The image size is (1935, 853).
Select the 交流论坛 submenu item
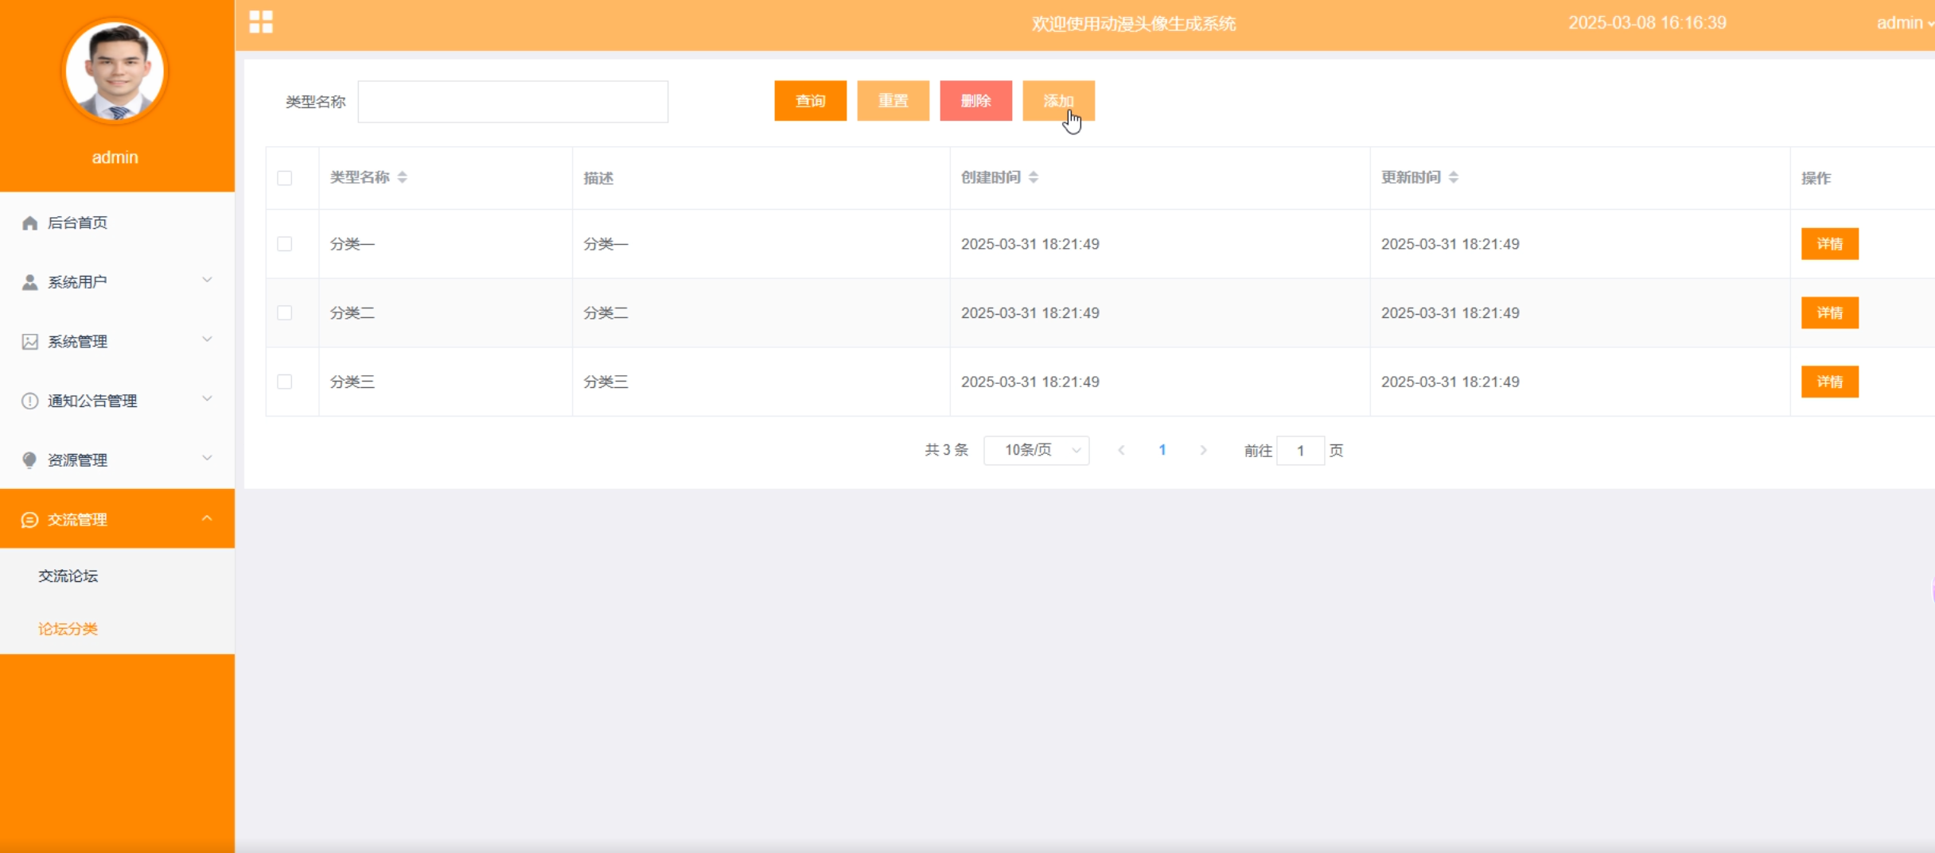coord(117,576)
